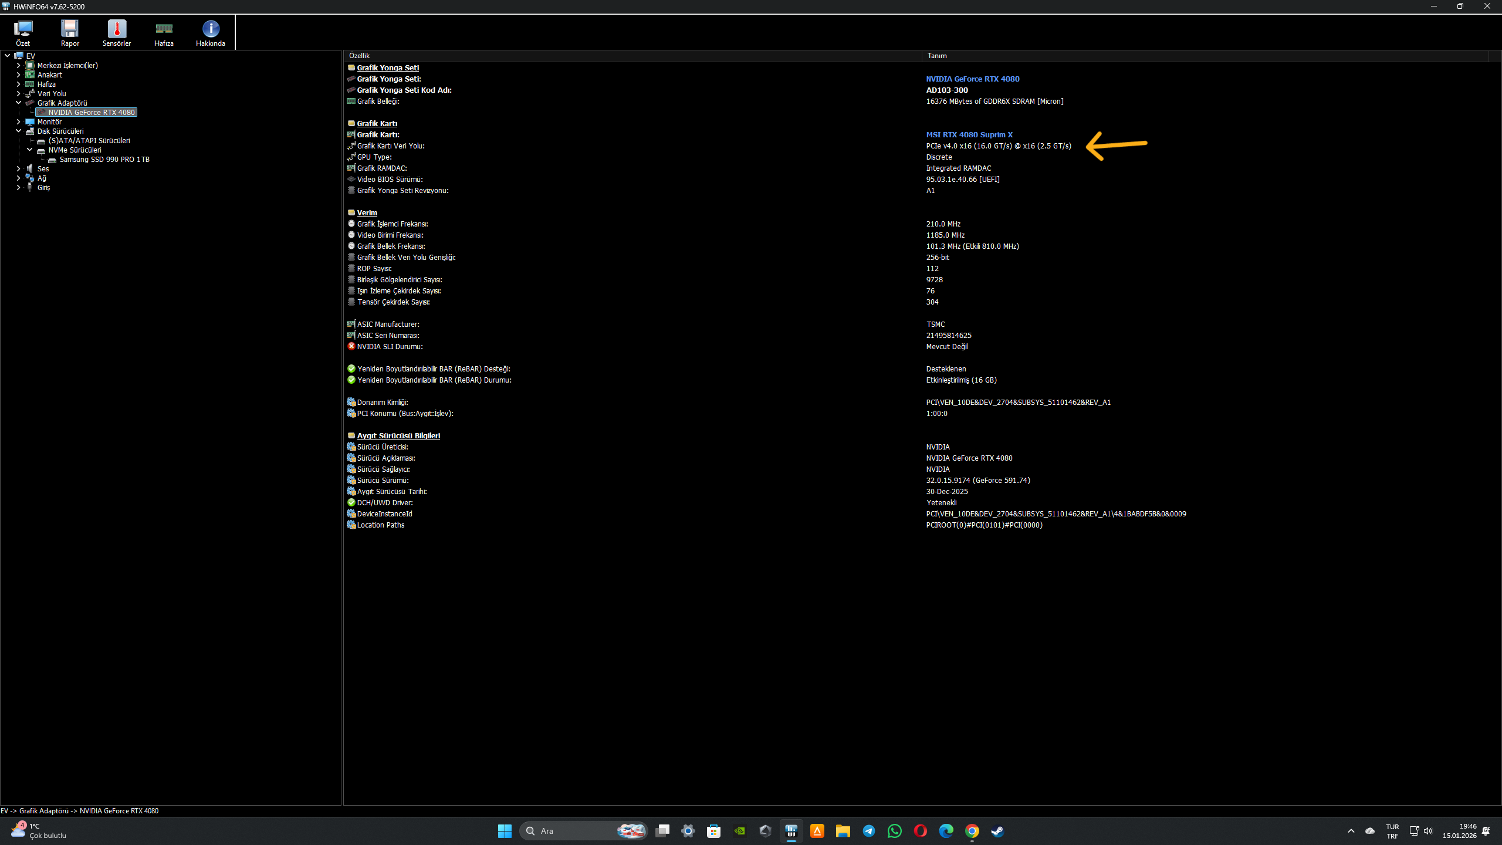Click the Ara taskbar search box
The image size is (1502, 845).
click(x=583, y=831)
